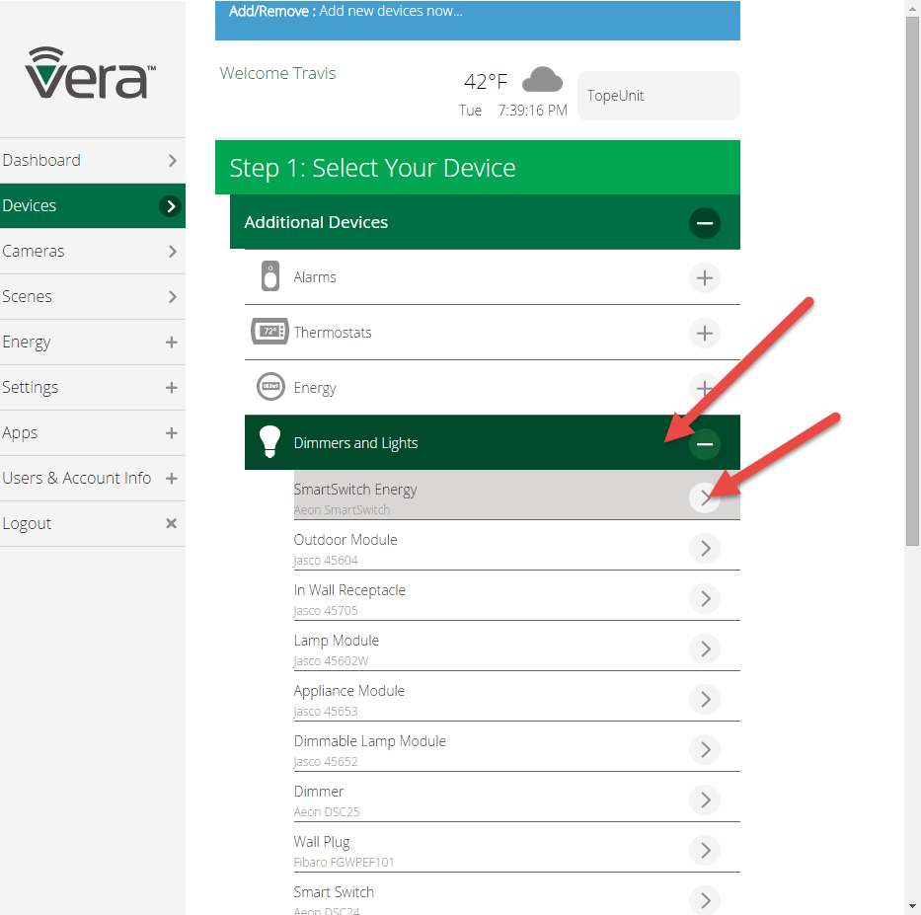This screenshot has height=915, width=921.
Task: Click the Dashboard chevron icon
Action: [172, 160]
